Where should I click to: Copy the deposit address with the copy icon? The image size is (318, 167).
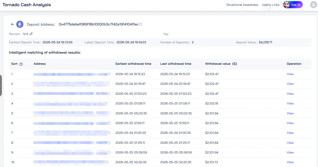[140, 24]
